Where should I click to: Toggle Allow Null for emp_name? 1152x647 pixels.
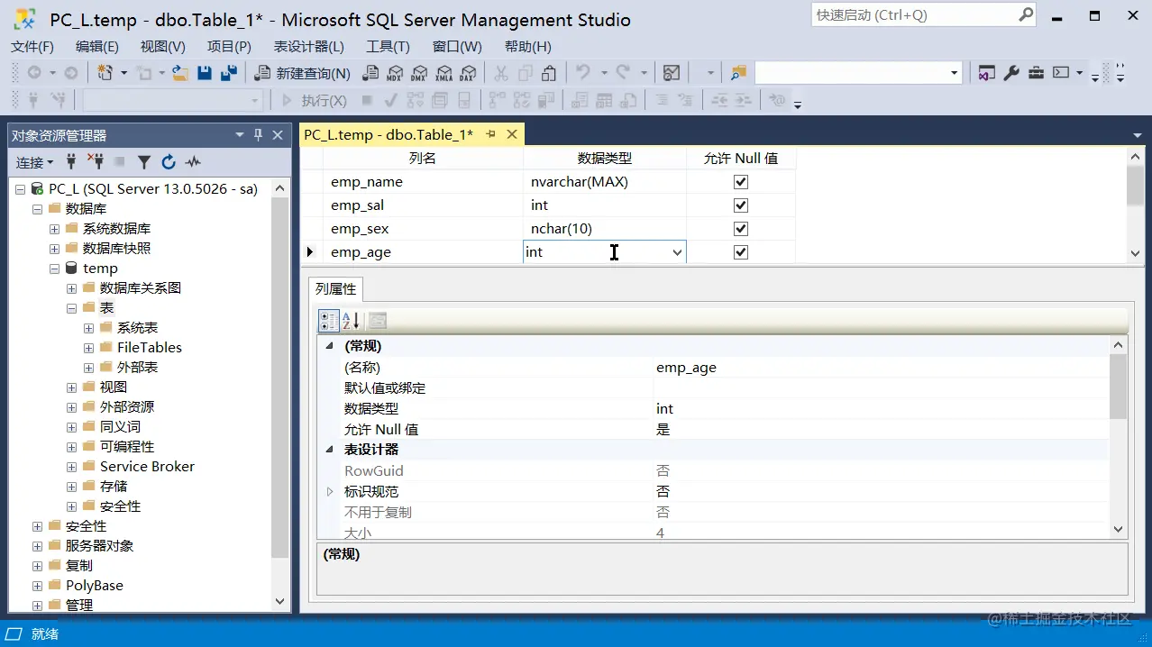click(x=741, y=182)
